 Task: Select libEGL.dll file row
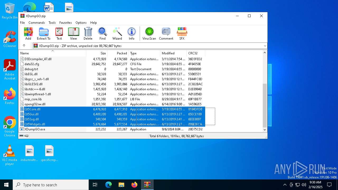tap(112, 74)
